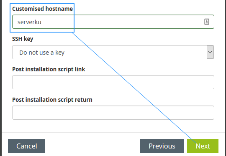Focus the Customised hostname input field

pyautogui.click(x=113, y=22)
